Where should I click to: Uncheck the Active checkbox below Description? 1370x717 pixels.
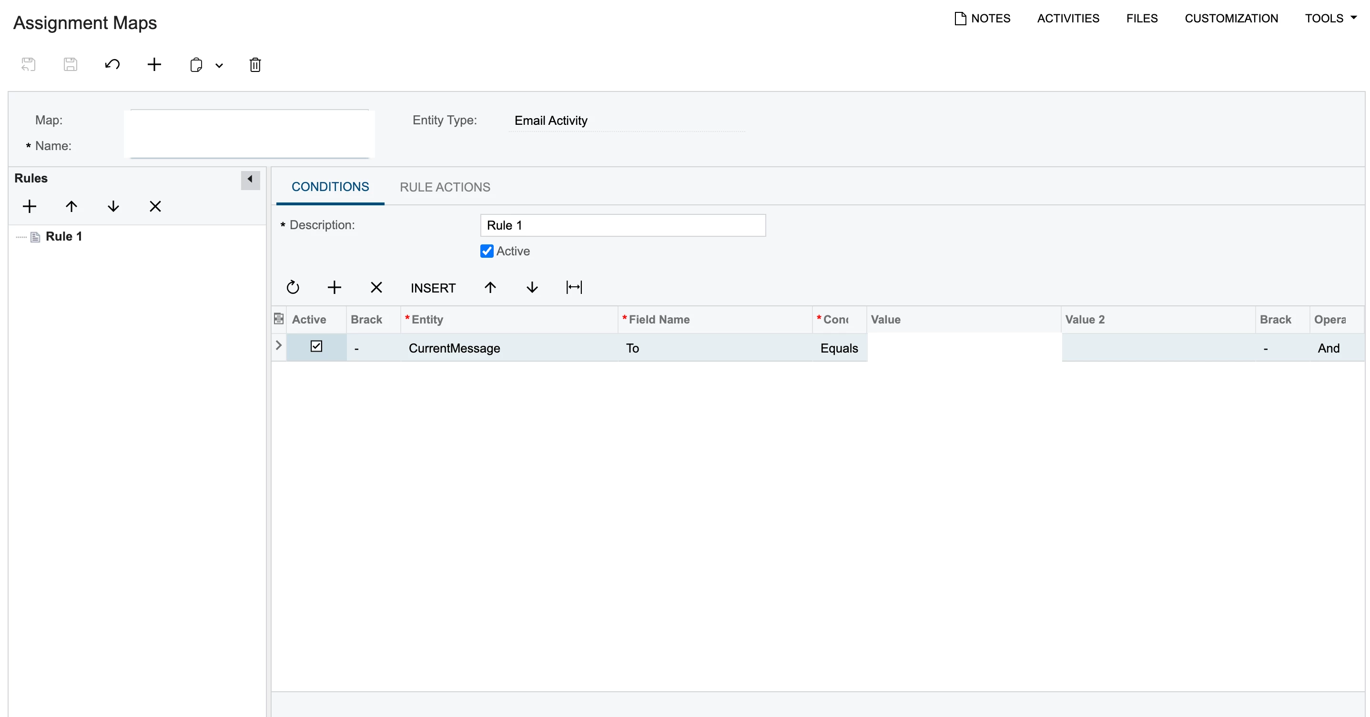point(487,251)
